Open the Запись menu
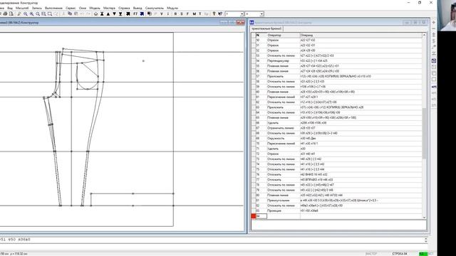This screenshot has height=256, width=456. click(36, 8)
